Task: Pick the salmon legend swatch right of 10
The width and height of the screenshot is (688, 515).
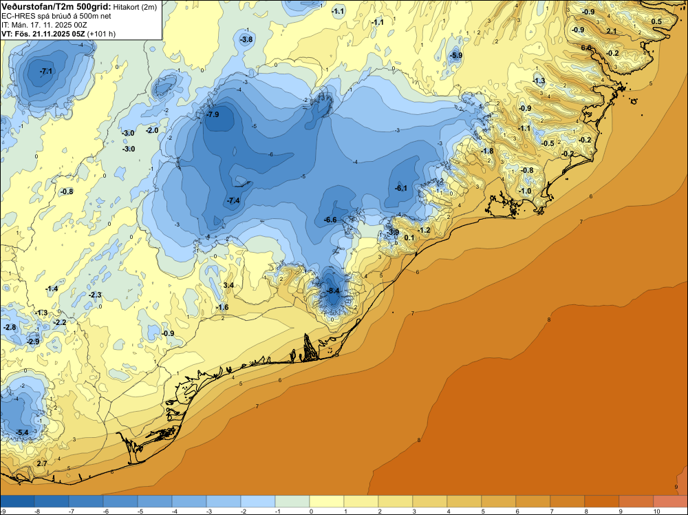Action: click(x=670, y=501)
